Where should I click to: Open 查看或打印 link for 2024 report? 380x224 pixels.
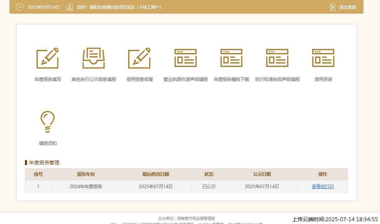click(322, 186)
